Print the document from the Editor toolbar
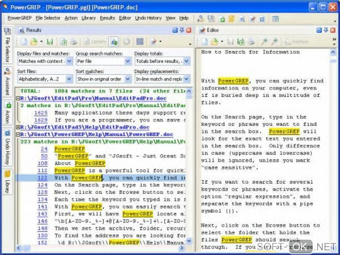 coord(251,42)
